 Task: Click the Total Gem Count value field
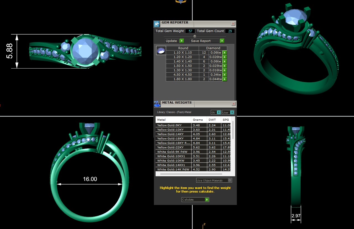(230, 31)
